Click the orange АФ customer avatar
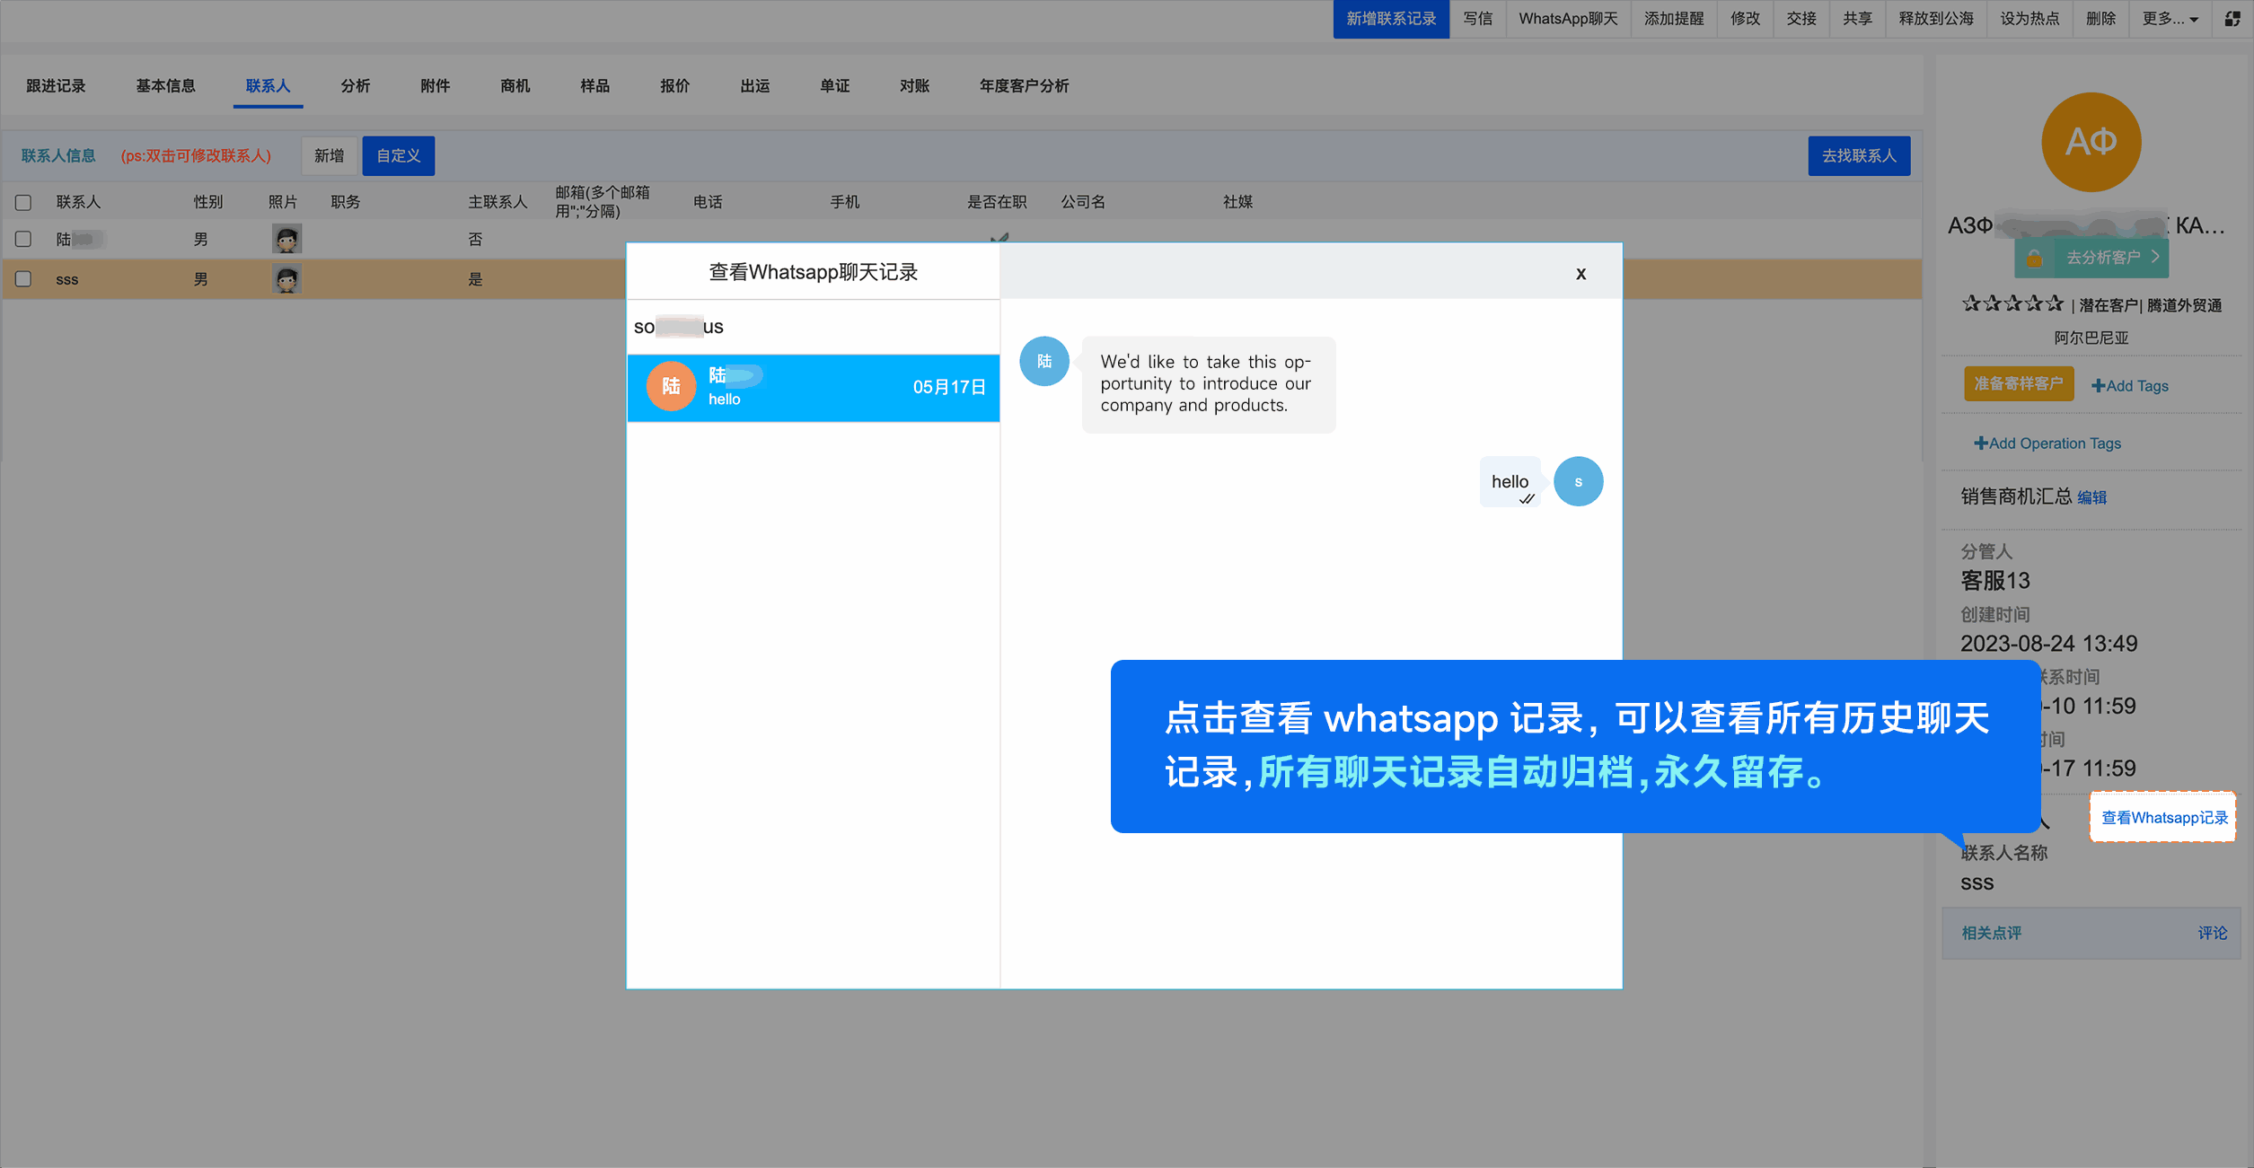The width and height of the screenshot is (2254, 1168). tap(2091, 142)
